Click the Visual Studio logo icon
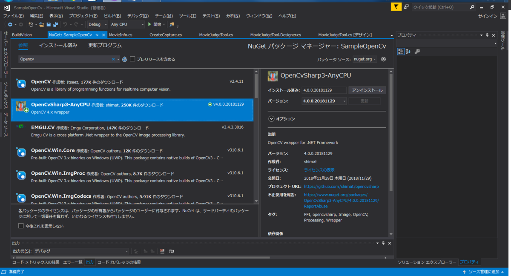Screen dimensions: 511x276 click(x=6, y=7)
